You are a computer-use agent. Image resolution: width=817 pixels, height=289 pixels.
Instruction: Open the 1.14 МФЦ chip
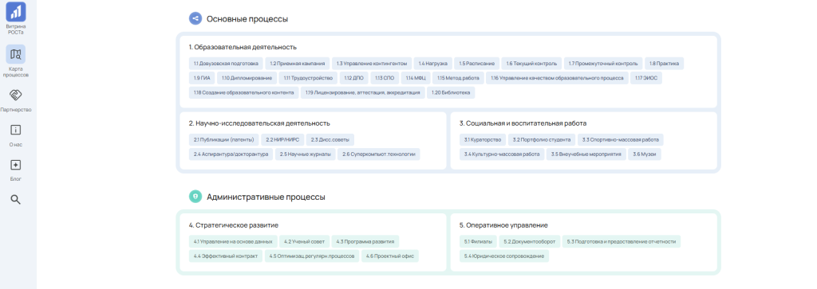pos(416,79)
